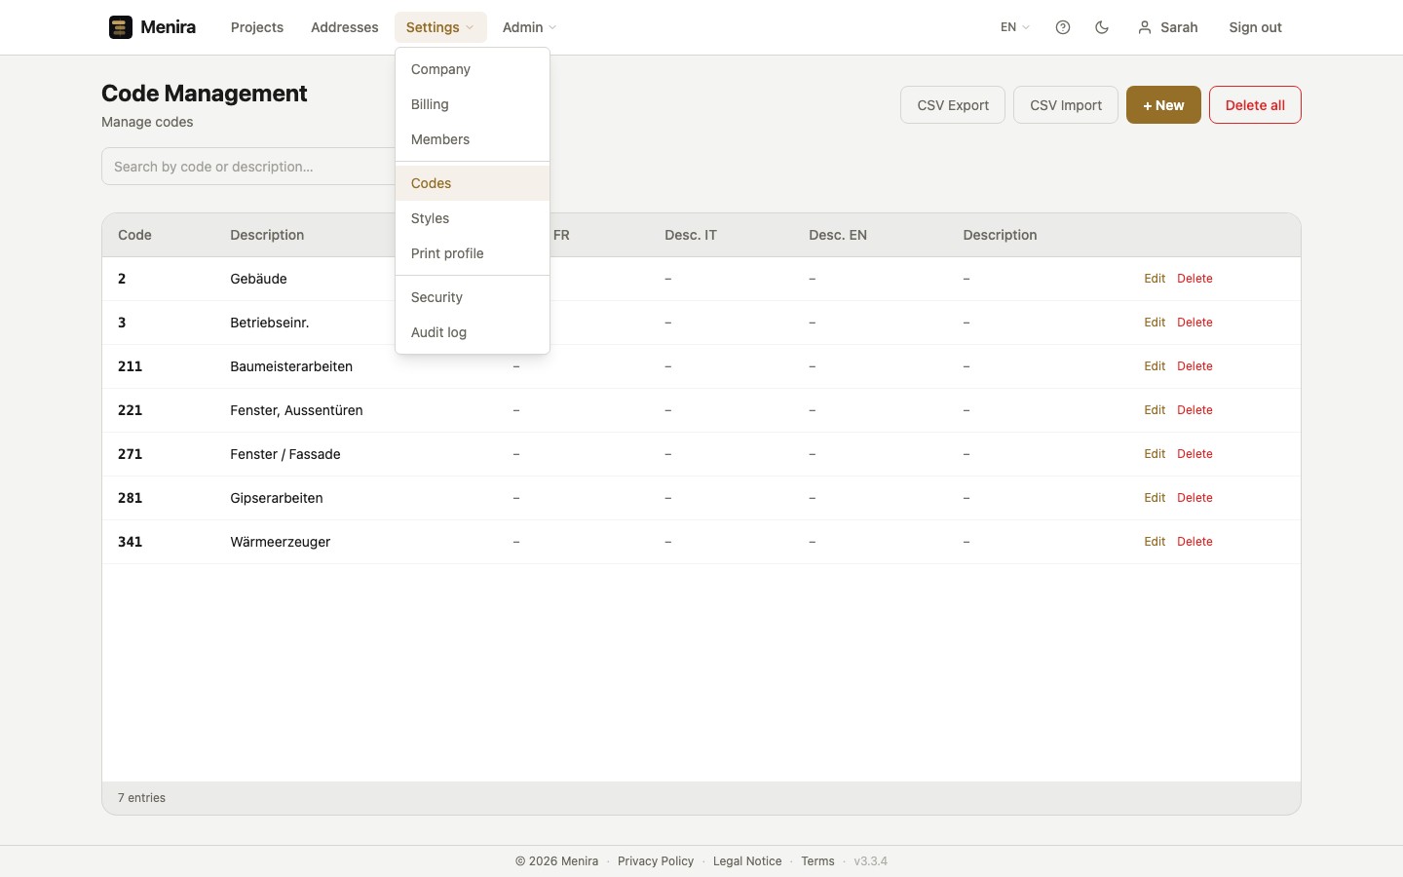Edit code 2 Gebäude
Screen dimensions: 1403x877
(x=1155, y=279)
